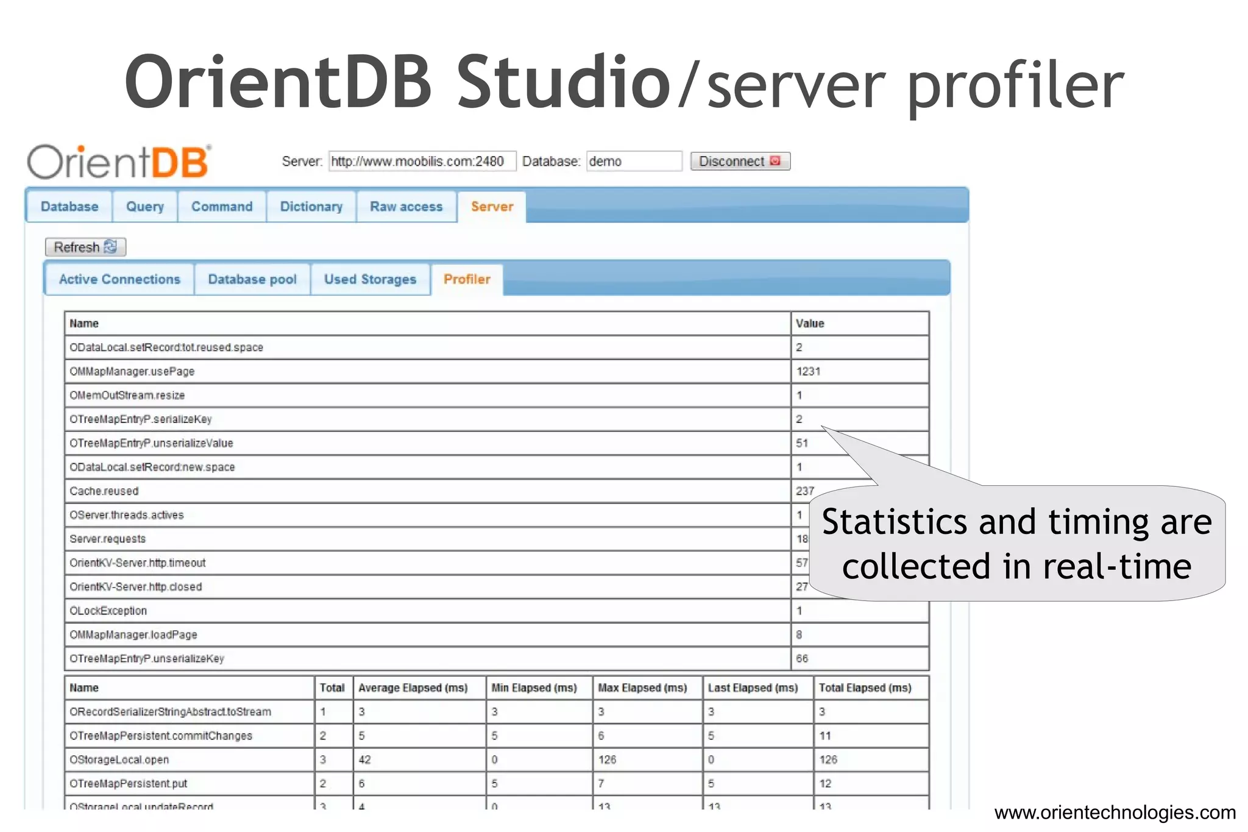Click the OTreeMapPersistent.put entry
This screenshot has width=1248, height=832.
coord(497,783)
